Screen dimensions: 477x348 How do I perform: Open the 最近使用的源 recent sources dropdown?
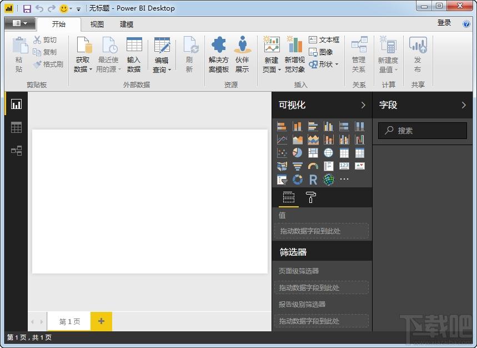pos(108,54)
